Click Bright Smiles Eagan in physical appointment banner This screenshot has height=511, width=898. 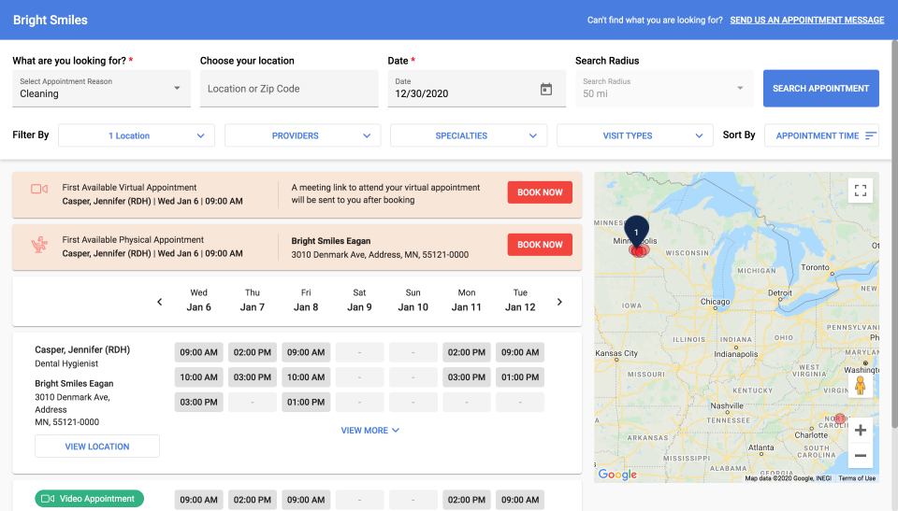point(331,241)
